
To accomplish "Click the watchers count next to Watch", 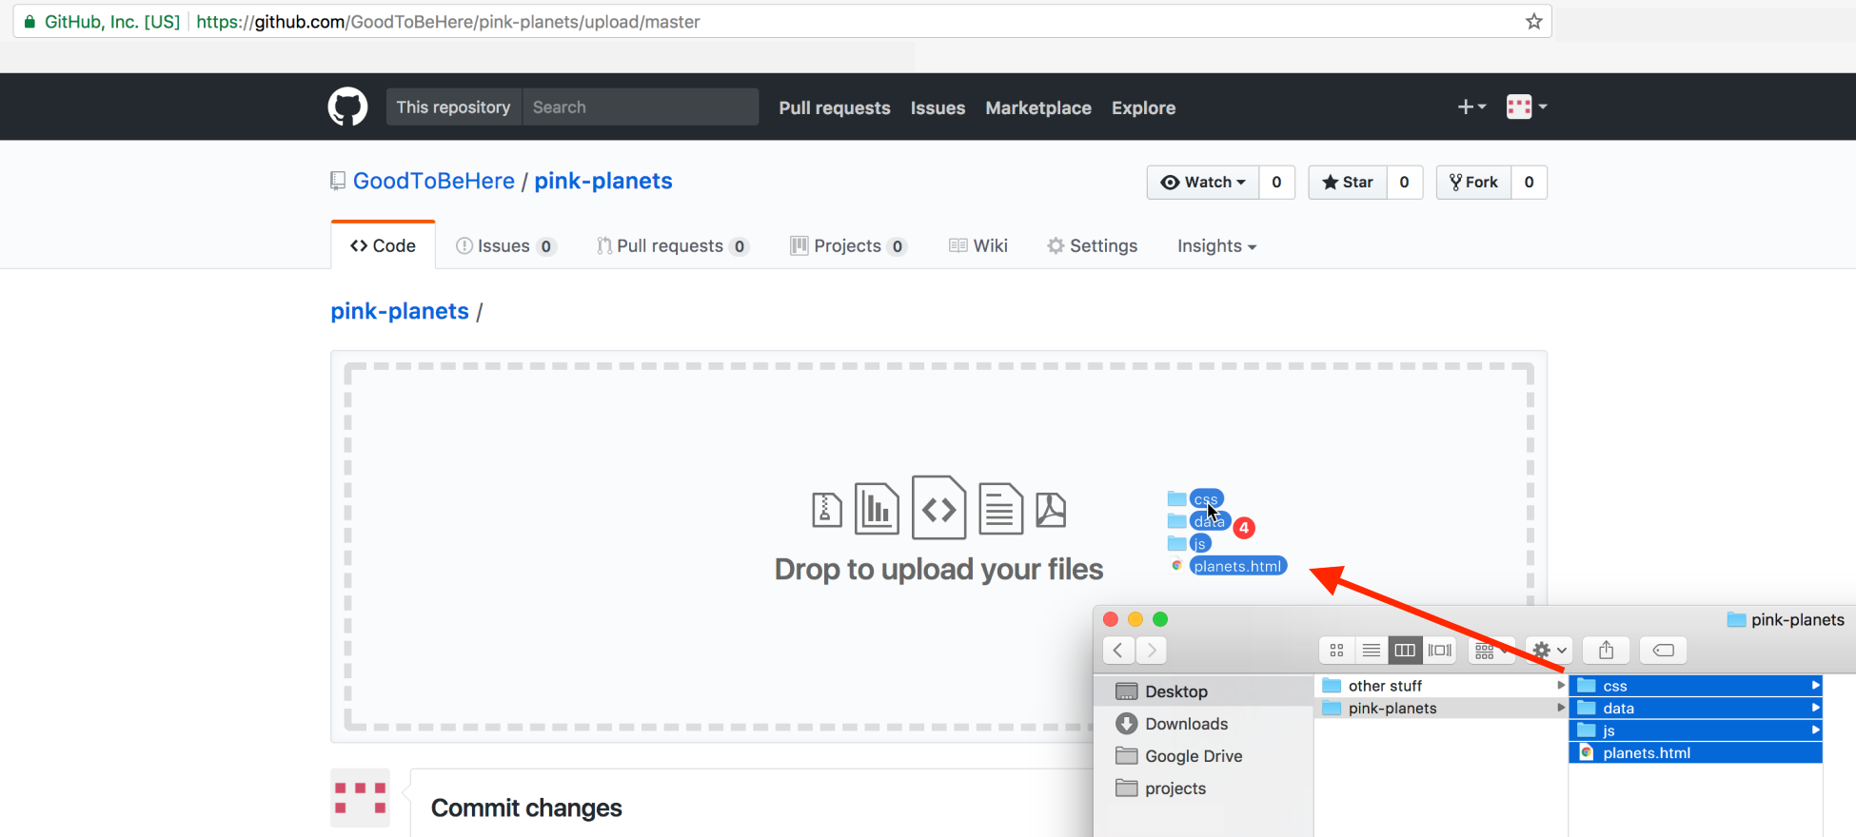I will (x=1276, y=182).
